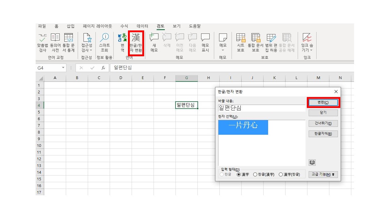
Task: Click the 바꿀 내용 text field
Action: (262, 108)
